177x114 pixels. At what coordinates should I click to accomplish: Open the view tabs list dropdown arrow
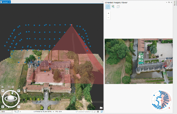pyautogui.click(x=102, y=2)
